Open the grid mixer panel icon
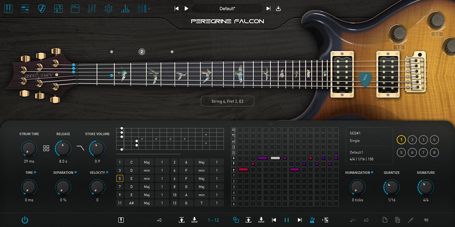Viewport: 455px width, 227px height. [x=59, y=9]
